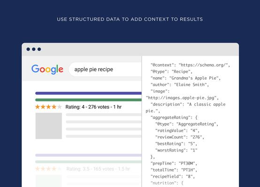This screenshot has width=260, height=187.
Task: Focus the search box containing apple pie recipe
Action: (x=105, y=69)
